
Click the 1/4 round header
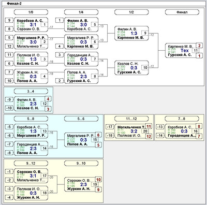pyautogui.click(x=81, y=12)
